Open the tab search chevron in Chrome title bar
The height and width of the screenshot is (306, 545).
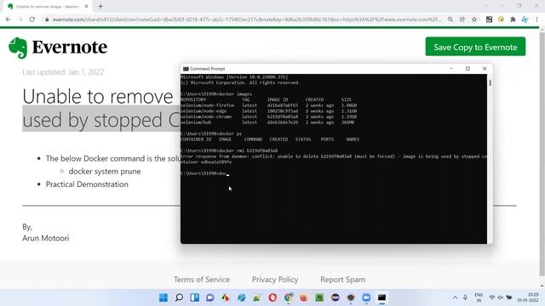[485, 6]
